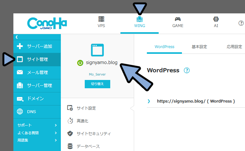This screenshot has height=151, width=245.
Task: Click the WordPress heading help icon
Action: click(x=187, y=70)
